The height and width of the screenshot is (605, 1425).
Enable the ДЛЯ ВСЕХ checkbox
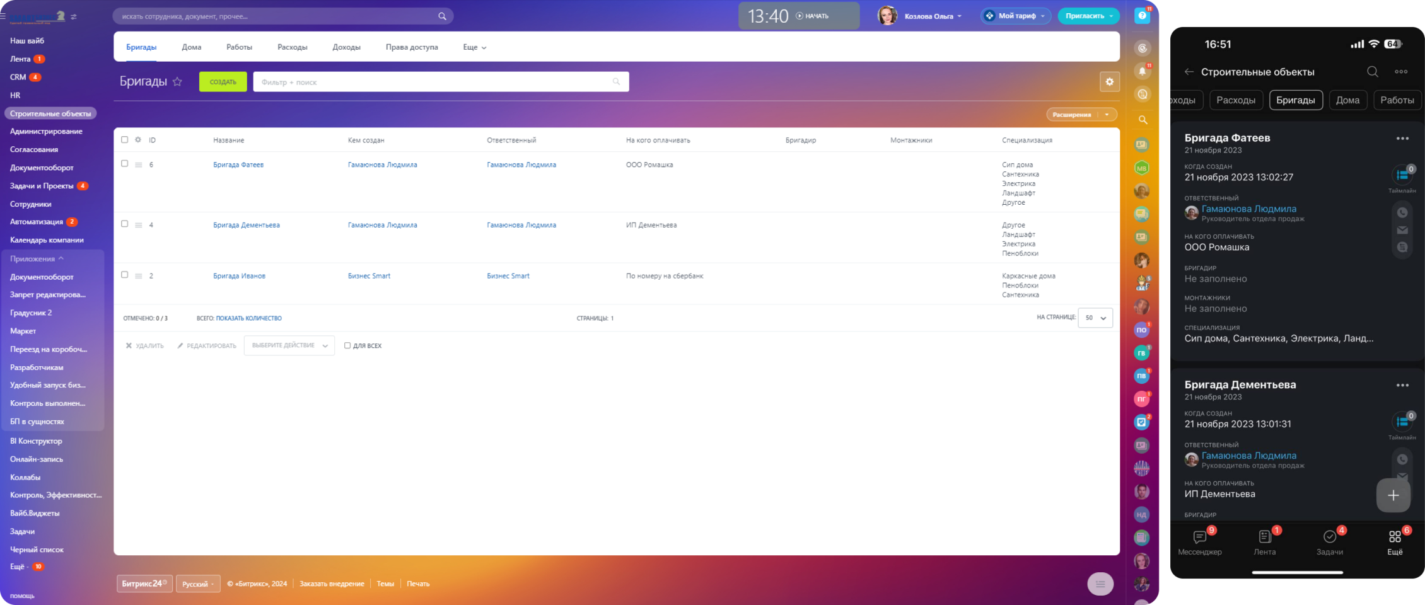[x=347, y=345]
